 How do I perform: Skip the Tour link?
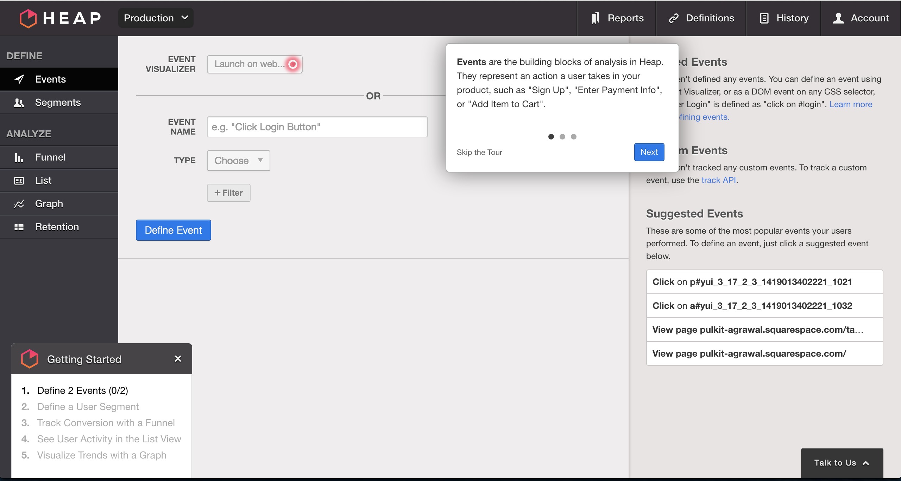479,152
